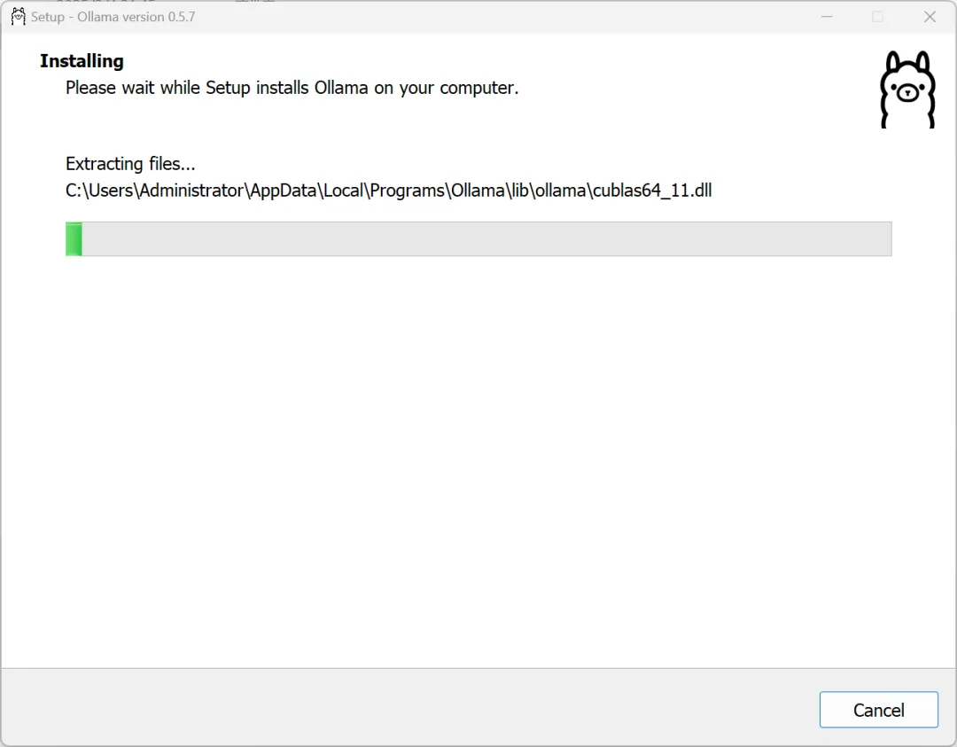Click the Ollama llama logo
957x747 pixels.
click(906, 89)
